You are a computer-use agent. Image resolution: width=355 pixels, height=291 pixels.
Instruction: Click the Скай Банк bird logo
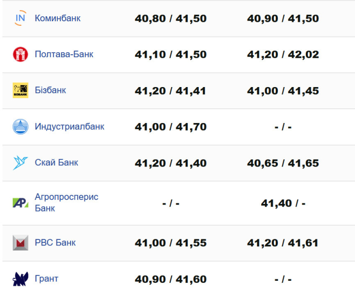(x=20, y=162)
